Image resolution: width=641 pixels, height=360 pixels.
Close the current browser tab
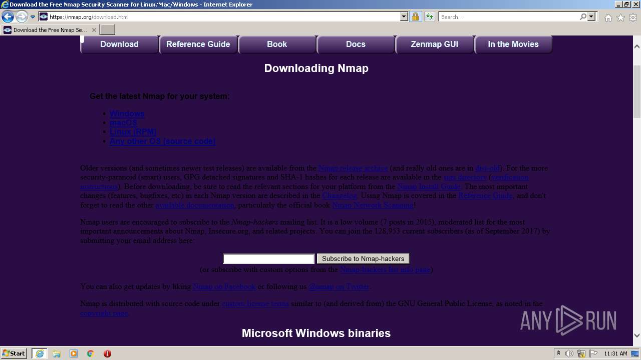coord(94,30)
